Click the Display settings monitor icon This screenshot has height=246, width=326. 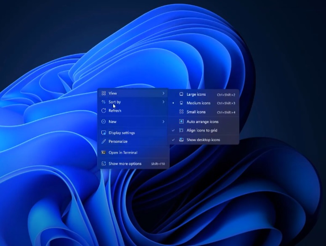click(x=103, y=133)
